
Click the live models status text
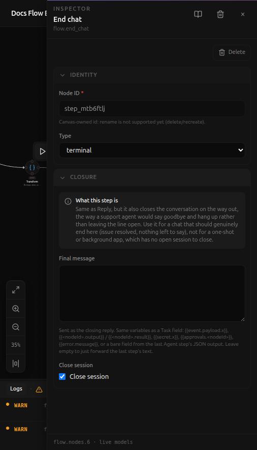point(116,442)
